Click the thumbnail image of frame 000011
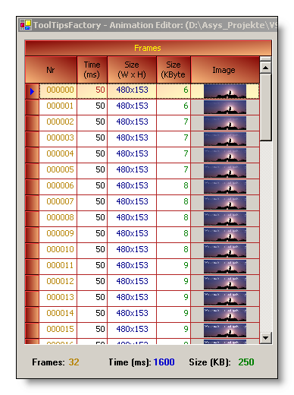This screenshot has height=395, width=294. click(x=225, y=267)
